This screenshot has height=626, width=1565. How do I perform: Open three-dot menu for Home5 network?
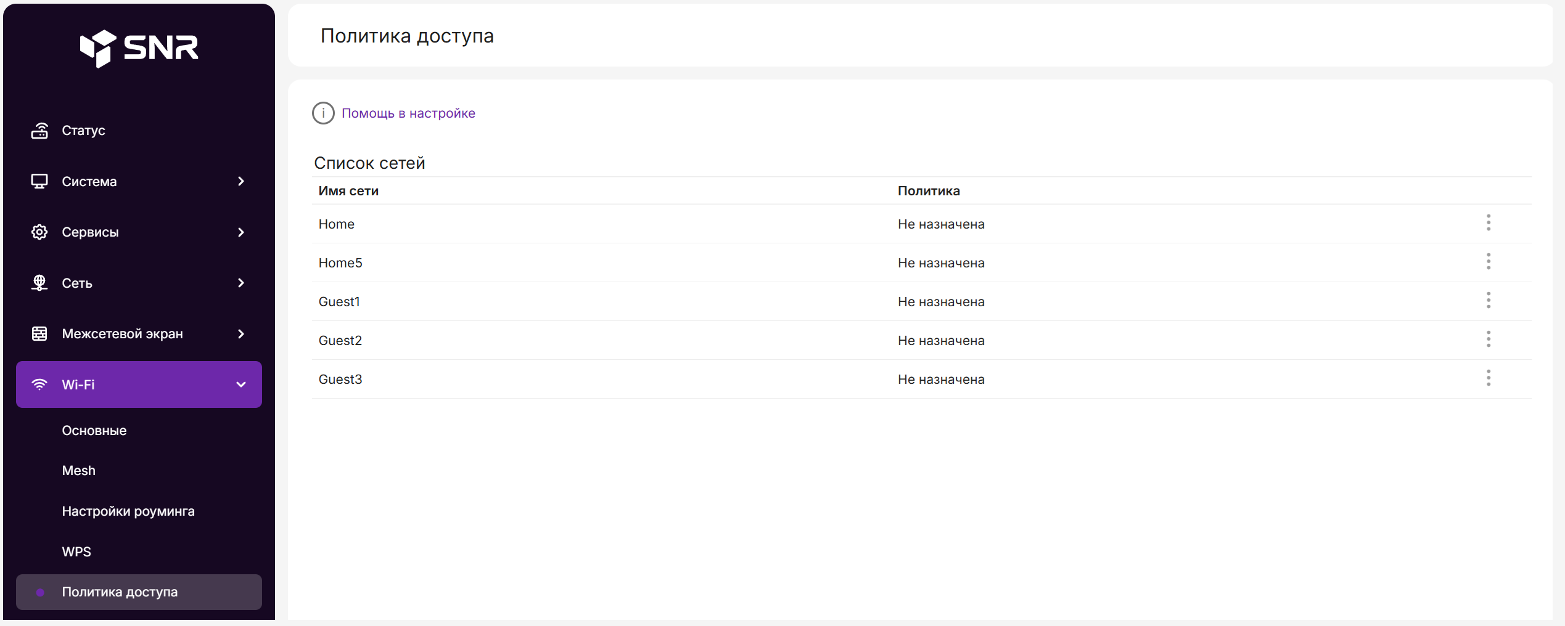[x=1488, y=262]
